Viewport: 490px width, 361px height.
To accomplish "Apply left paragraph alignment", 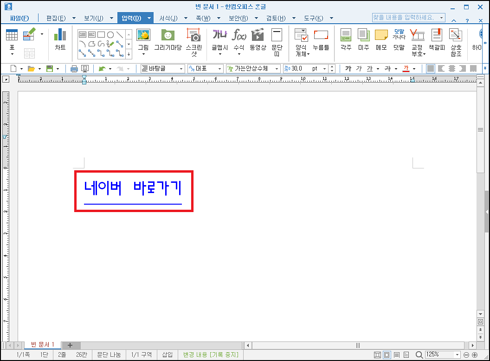I will tap(441, 69).
